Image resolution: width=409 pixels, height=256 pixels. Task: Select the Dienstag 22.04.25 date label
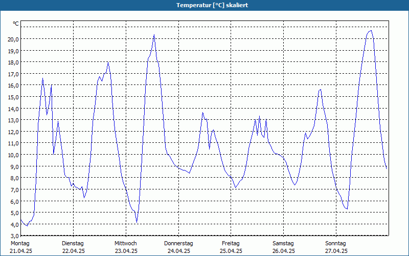tap(73, 247)
